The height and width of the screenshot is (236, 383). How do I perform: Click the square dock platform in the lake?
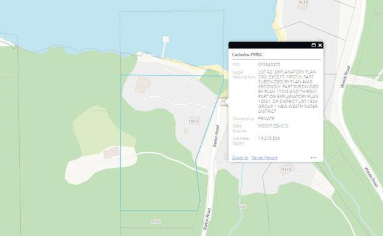[x=166, y=39]
